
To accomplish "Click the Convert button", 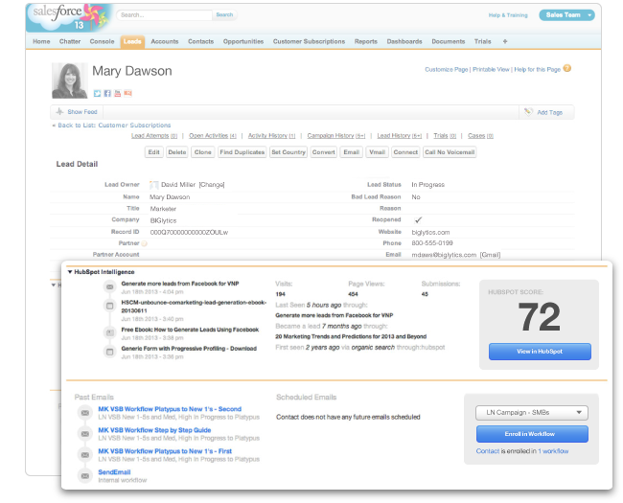I will (x=323, y=152).
